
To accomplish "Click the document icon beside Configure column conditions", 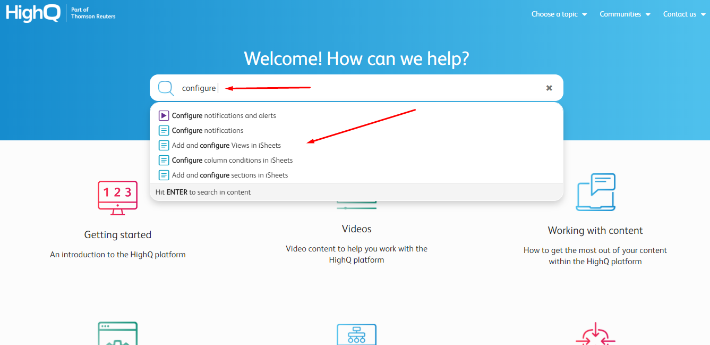I will click(164, 160).
